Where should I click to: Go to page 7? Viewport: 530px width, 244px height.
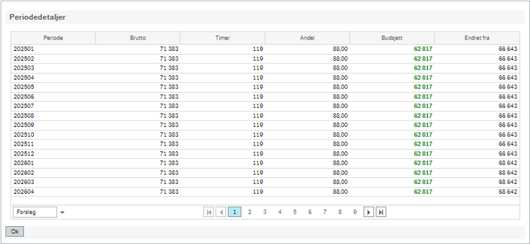point(325,212)
